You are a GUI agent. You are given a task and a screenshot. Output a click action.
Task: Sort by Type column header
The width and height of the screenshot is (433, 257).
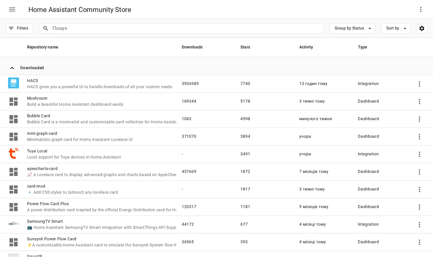(x=362, y=47)
